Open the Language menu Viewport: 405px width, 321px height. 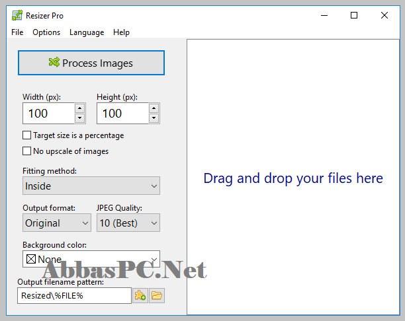87,32
